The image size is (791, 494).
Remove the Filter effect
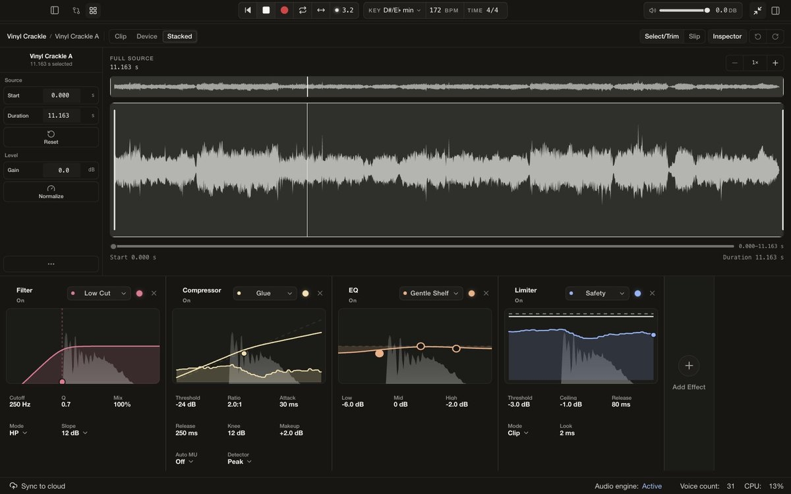154,293
